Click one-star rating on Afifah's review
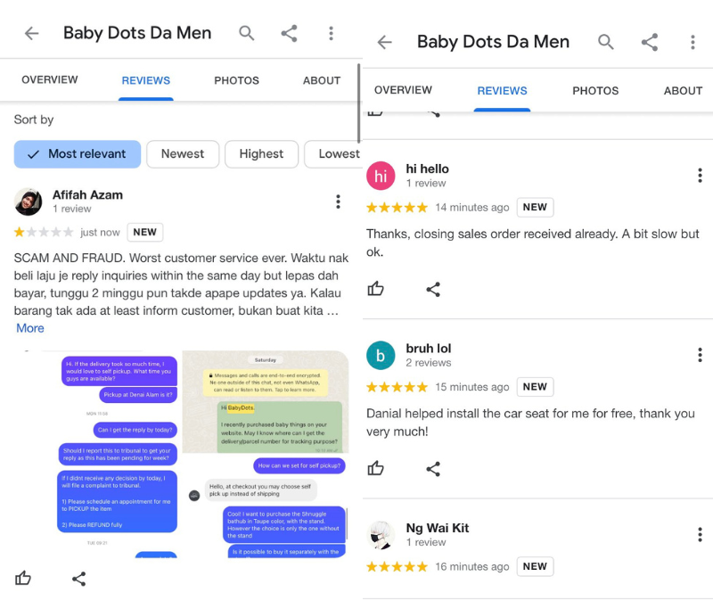 pyautogui.click(x=43, y=233)
